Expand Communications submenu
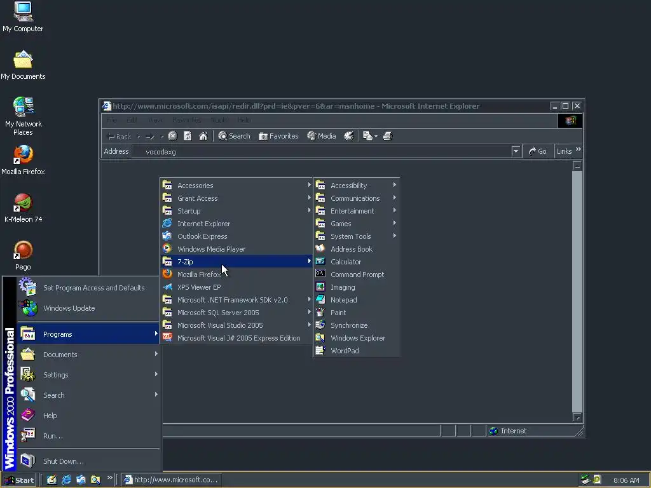Screen dimensions: 651x488 (357, 198)
